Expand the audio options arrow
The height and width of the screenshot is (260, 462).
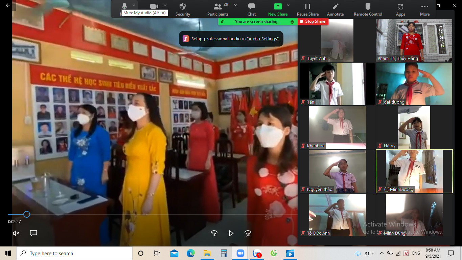pyautogui.click(x=134, y=5)
